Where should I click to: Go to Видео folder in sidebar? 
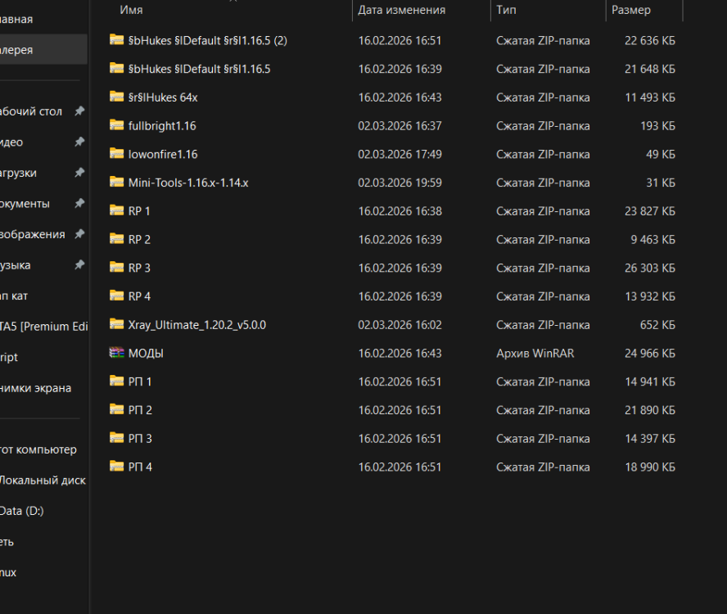(11, 142)
